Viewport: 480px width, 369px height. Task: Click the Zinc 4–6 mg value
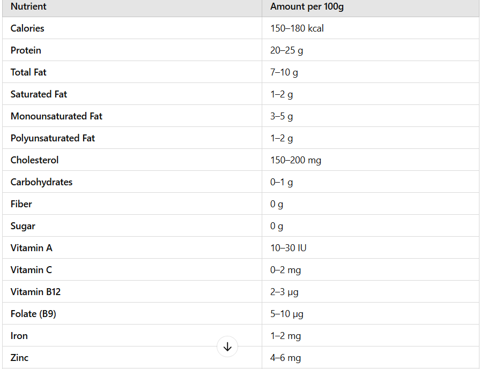285,358
